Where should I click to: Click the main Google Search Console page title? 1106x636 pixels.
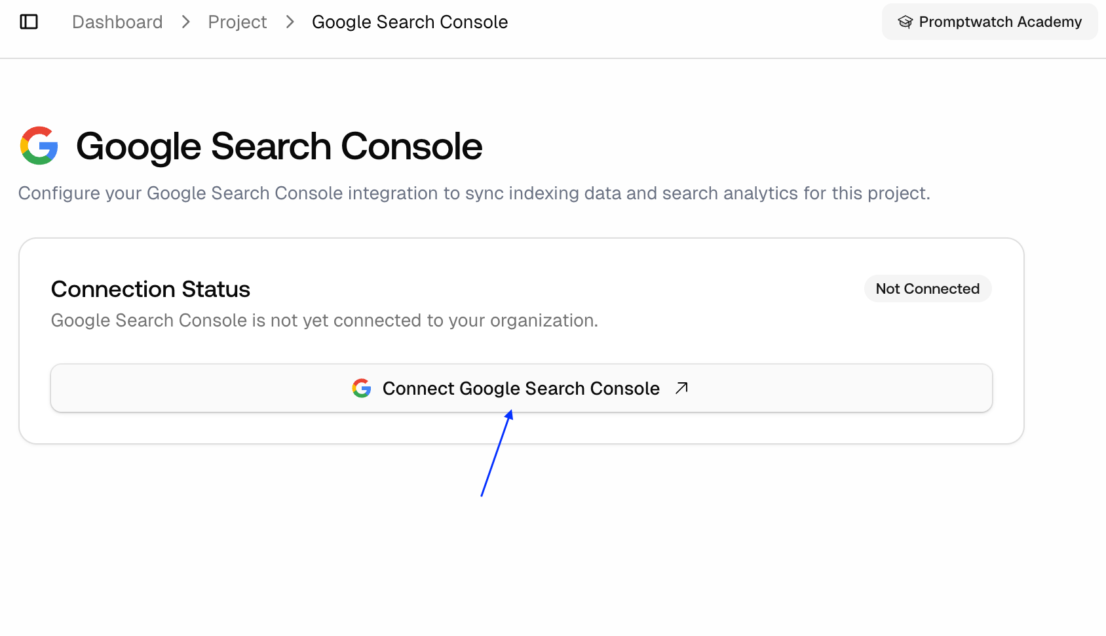point(279,146)
